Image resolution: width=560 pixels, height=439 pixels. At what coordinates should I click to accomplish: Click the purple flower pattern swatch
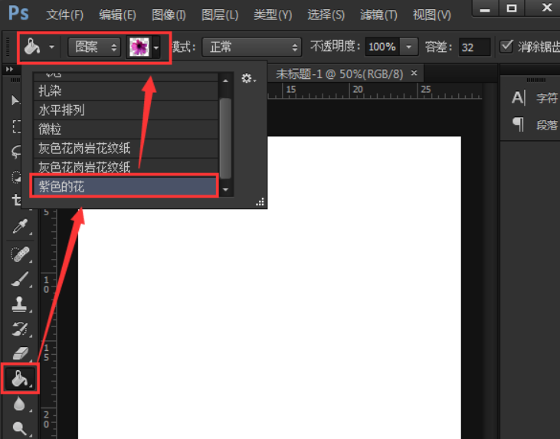[139, 47]
